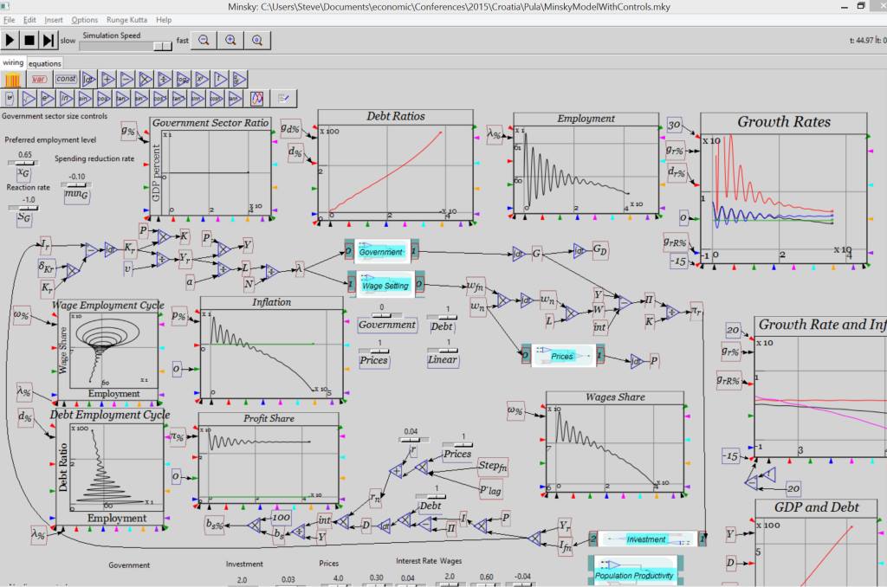Open the Insert menu
The height and width of the screenshot is (587, 887).
[54, 19]
